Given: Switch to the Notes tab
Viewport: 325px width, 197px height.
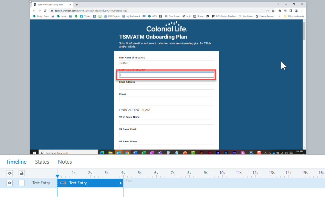Looking at the screenshot, I should coord(65,162).
